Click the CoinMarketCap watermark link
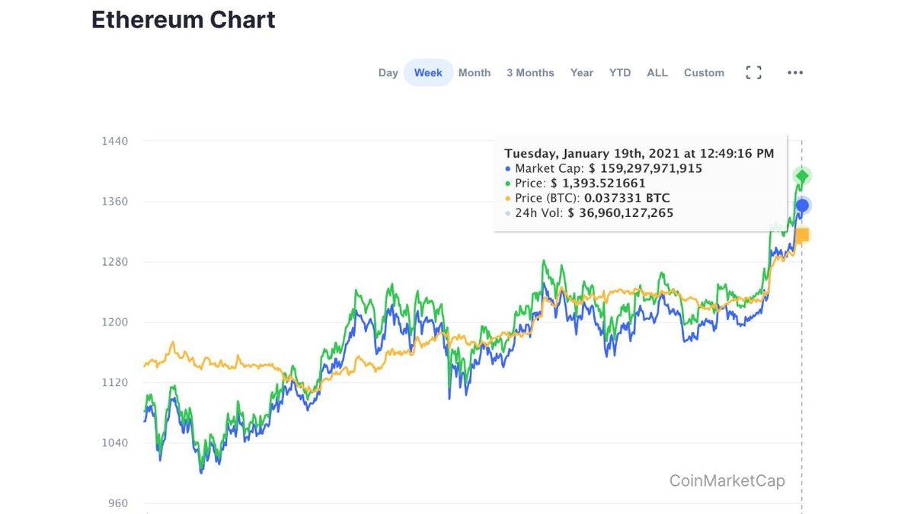 727,480
